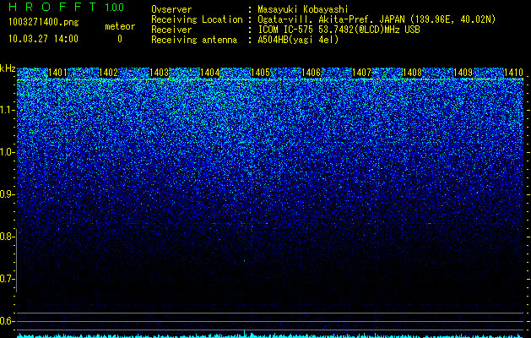Click the 1.1 kHz axis label

coord(8,110)
